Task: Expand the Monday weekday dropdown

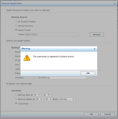Action: (67, 99)
